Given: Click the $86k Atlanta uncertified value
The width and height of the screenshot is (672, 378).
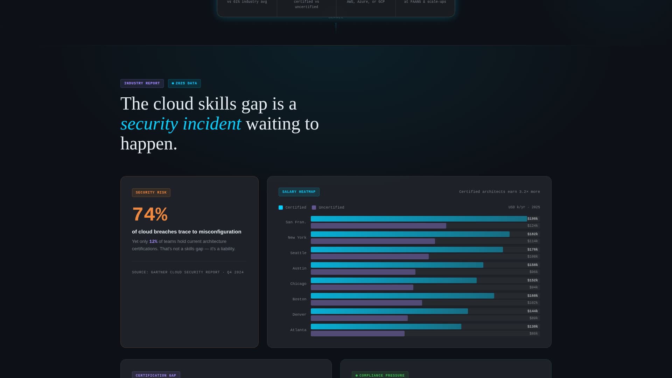Looking at the screenshot, I should coord(533,334).
